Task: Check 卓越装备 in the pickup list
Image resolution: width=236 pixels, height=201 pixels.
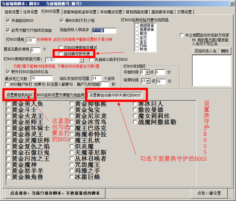Action: pos(137,25)
